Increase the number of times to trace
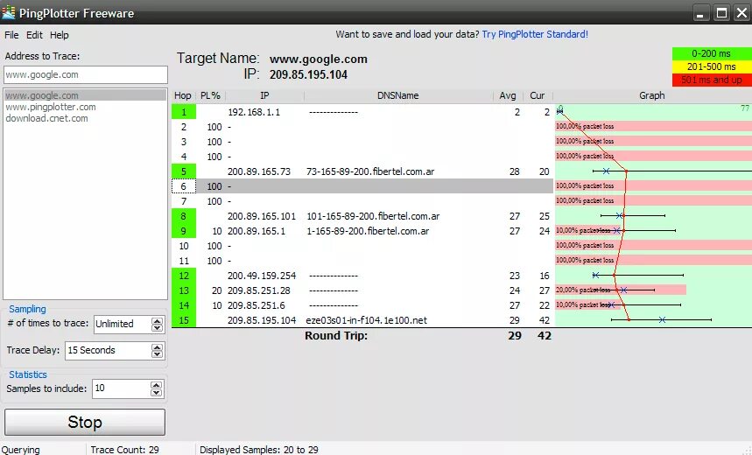Viewport: 752px width, 455px height. [x=157, y=321]
